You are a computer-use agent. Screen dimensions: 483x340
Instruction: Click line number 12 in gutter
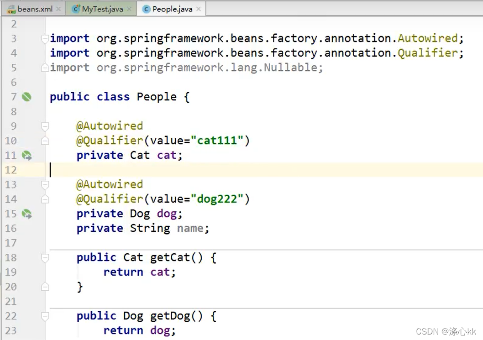click(11, 170)
